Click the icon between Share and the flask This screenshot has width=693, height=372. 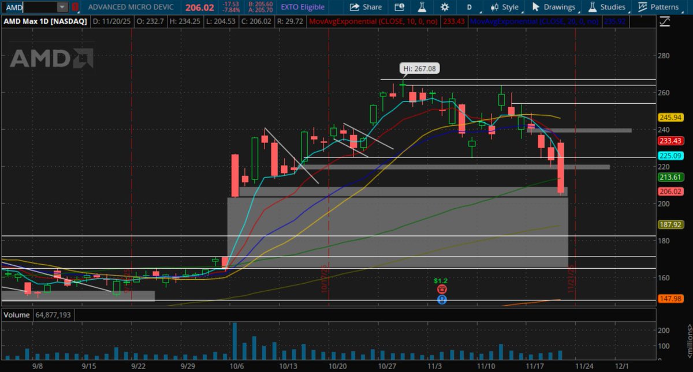pos(400,7)
